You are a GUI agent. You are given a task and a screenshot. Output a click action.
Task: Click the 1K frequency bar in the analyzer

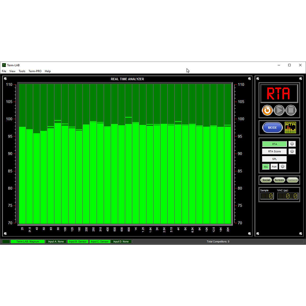135,173
